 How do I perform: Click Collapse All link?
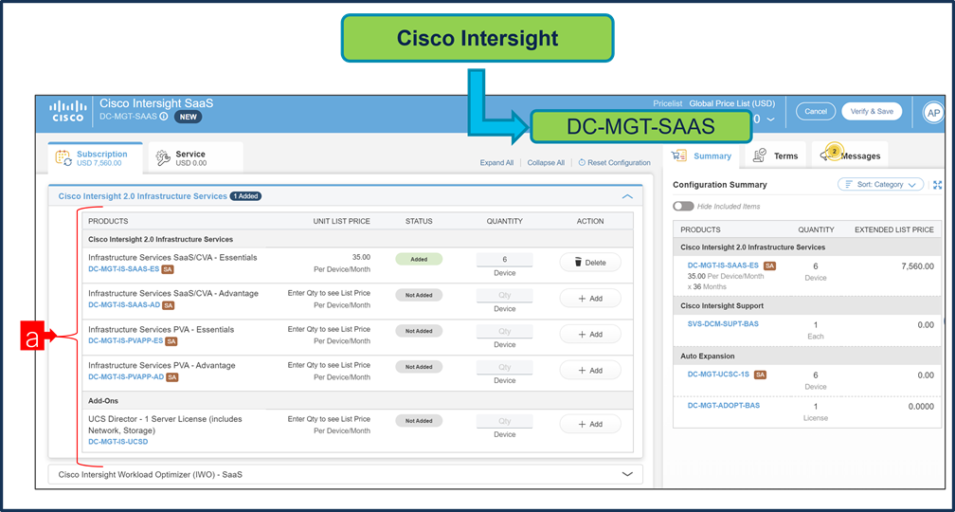pyautogui.click(x=546, y=163)
